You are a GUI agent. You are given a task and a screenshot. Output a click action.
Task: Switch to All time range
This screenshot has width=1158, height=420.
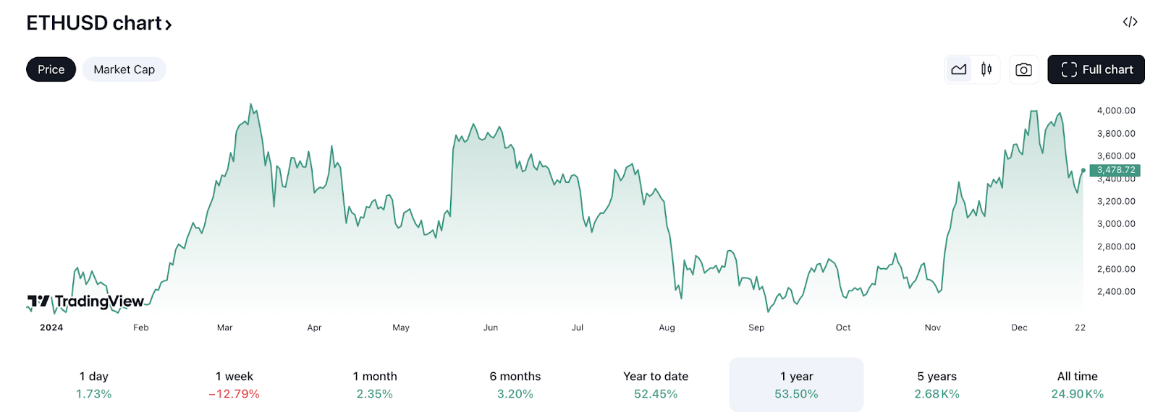click(x=1077, y=385)
